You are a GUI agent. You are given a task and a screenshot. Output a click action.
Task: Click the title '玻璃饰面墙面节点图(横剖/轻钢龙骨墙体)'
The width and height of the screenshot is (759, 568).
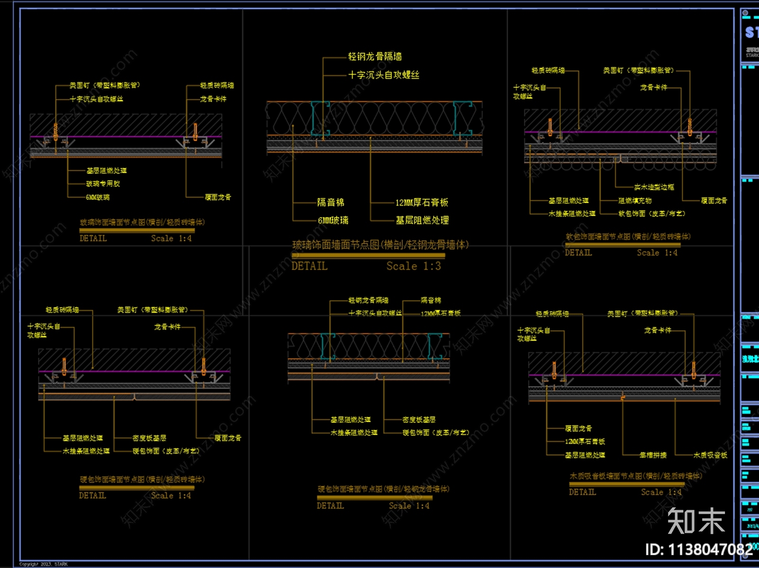pos(380,244)
